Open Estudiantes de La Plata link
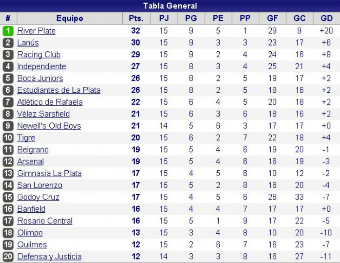The image size is (340, 263). point(59,90)
